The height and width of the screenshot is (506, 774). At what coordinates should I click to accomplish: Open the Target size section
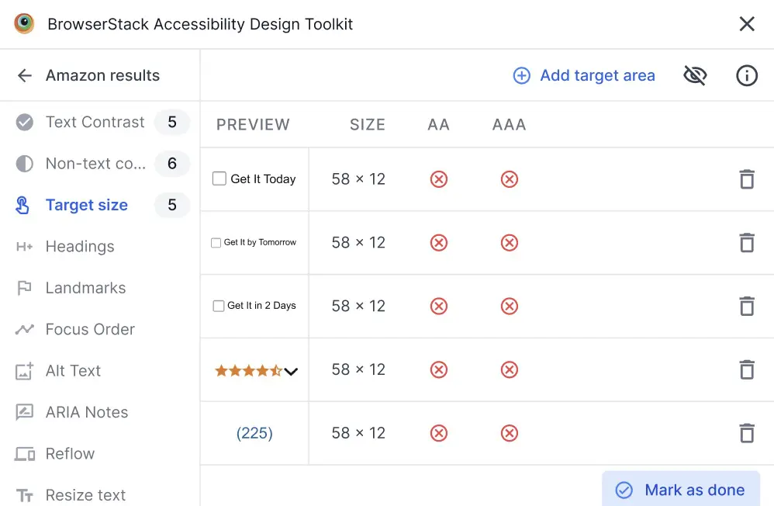[x=87, y=205]
